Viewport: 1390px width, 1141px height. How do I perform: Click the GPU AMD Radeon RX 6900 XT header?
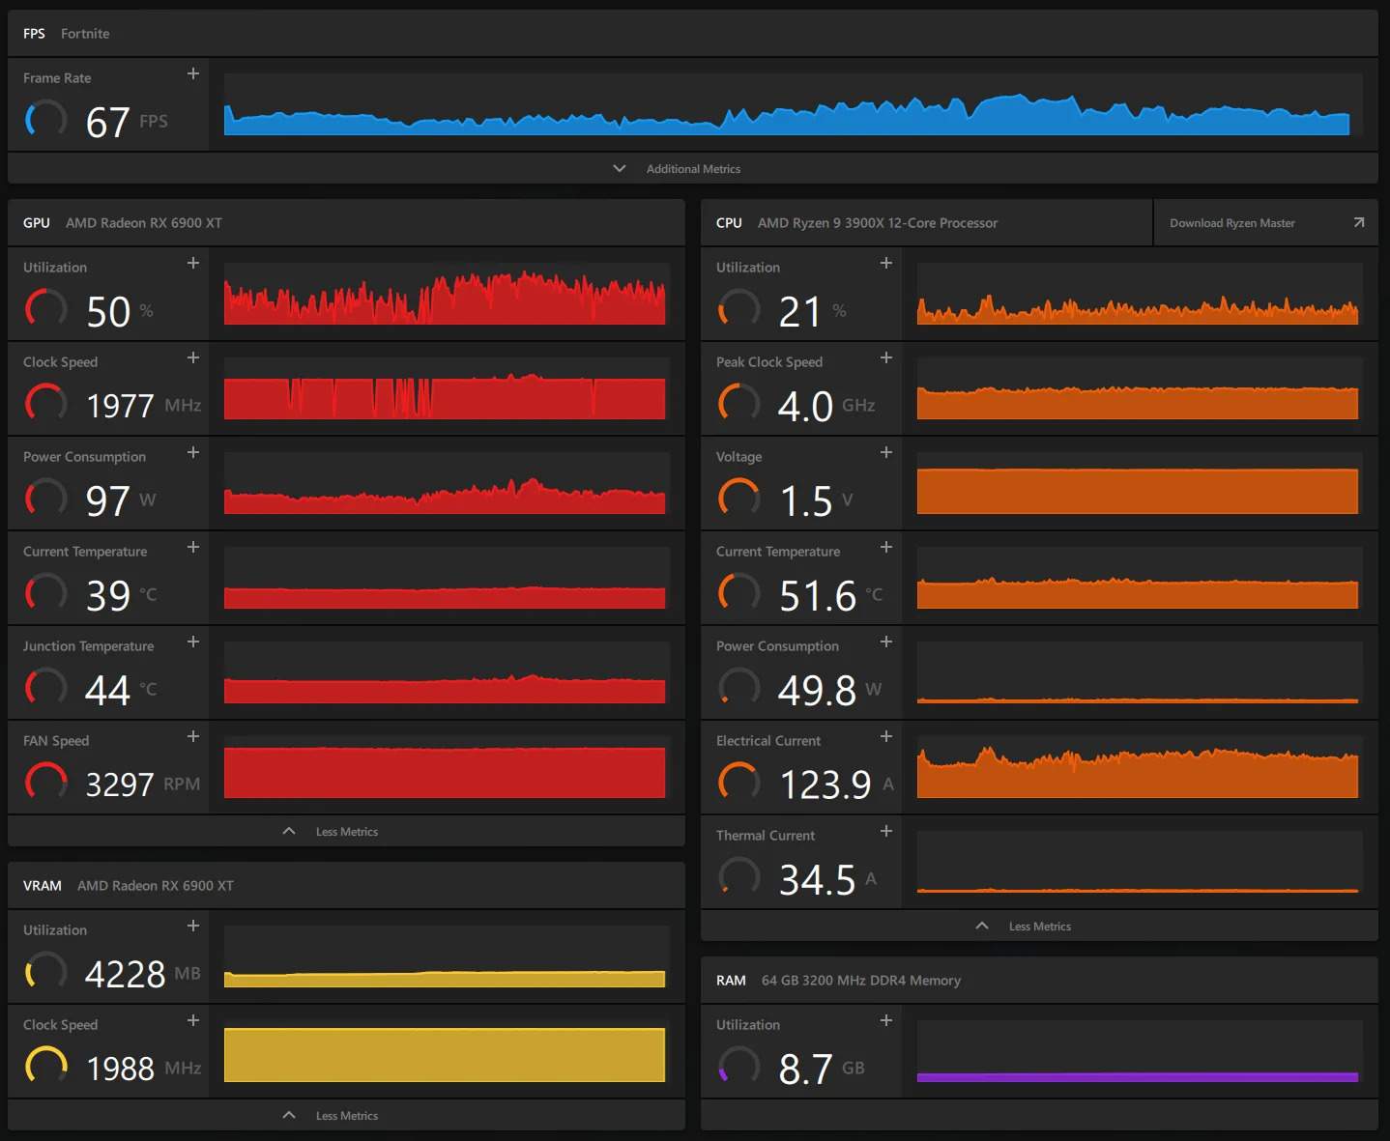(x=346, y=222)
